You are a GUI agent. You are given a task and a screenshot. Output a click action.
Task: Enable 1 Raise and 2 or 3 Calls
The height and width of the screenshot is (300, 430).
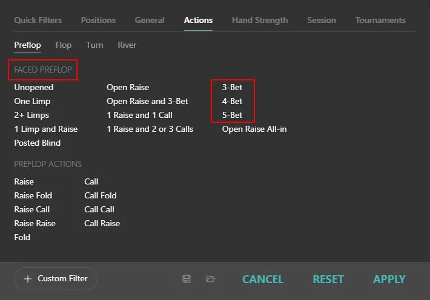pos(150,129)
